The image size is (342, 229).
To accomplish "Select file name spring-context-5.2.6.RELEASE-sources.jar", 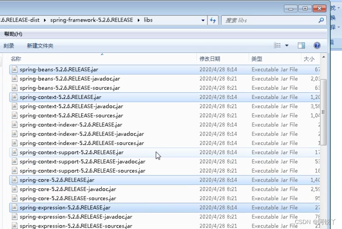I will [x=71, y=116].
